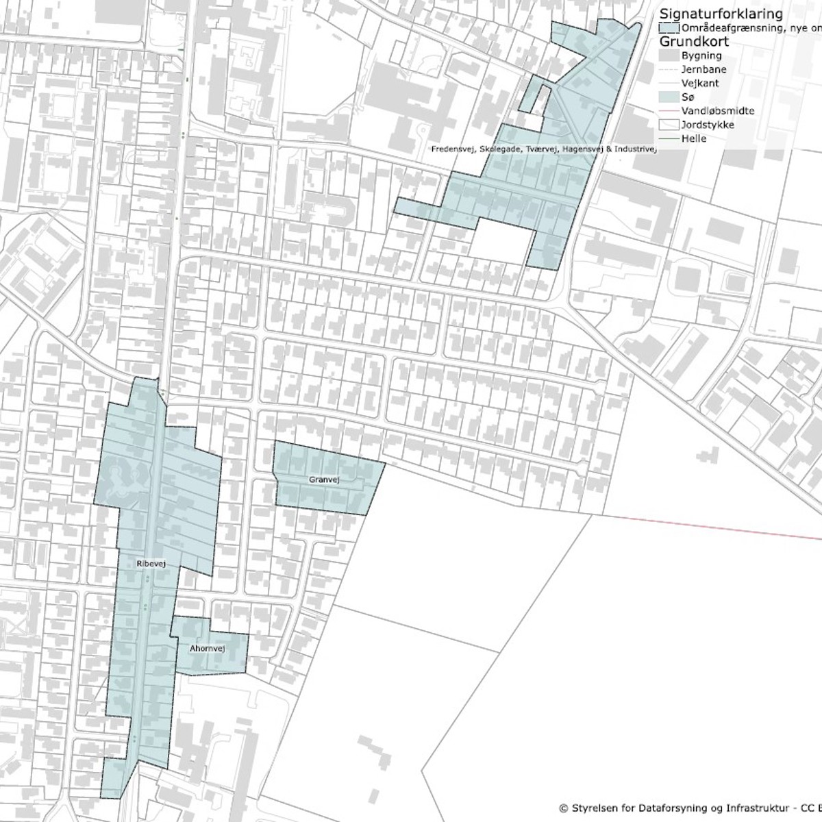Viewport: 822px width, 822px height.
Task: Click the Granvej area label
Action: (324, 480)
